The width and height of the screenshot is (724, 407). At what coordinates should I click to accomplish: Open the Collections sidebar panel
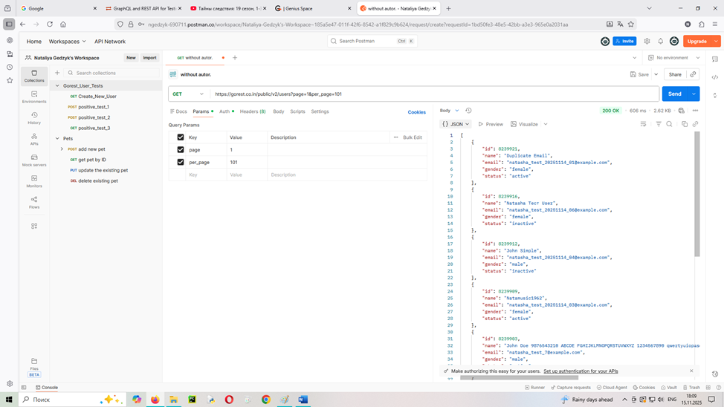34,76
